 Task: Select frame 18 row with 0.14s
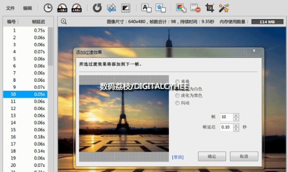tap(25, 151)
